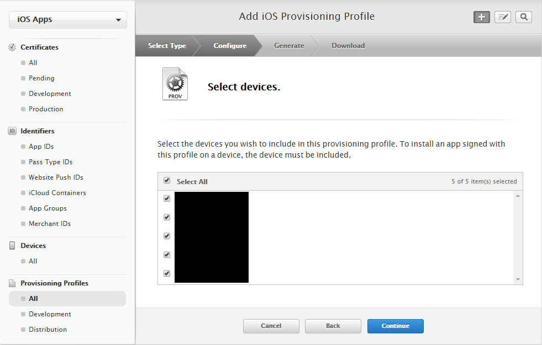Open Development under Provisioning Profiles
This screenshot has height=345, width=542.
click(x=50, y=314)
